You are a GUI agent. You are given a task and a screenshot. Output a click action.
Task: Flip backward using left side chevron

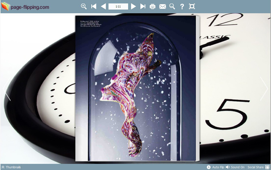6,89
